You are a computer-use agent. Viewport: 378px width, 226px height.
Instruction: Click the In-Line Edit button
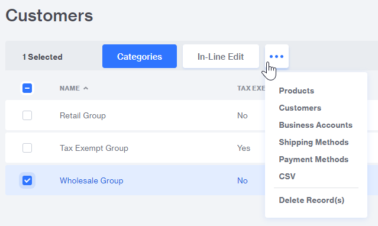pos(221,56)
